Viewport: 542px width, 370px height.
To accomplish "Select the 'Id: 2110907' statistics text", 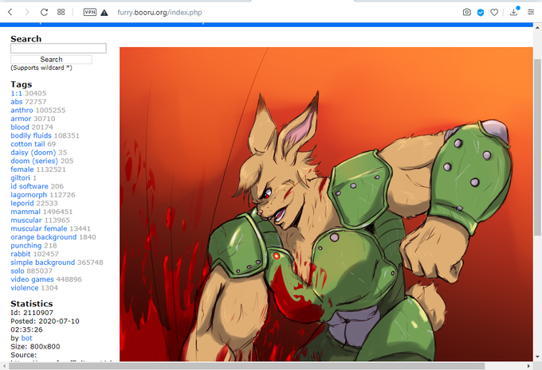I will click(32, 313).
